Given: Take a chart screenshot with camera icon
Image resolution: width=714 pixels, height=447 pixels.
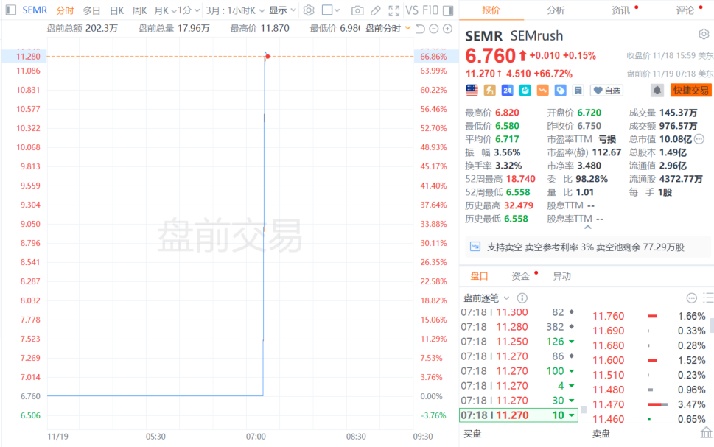Looking at the screenshot, I should pyautogui.click(x=357, y=10).
